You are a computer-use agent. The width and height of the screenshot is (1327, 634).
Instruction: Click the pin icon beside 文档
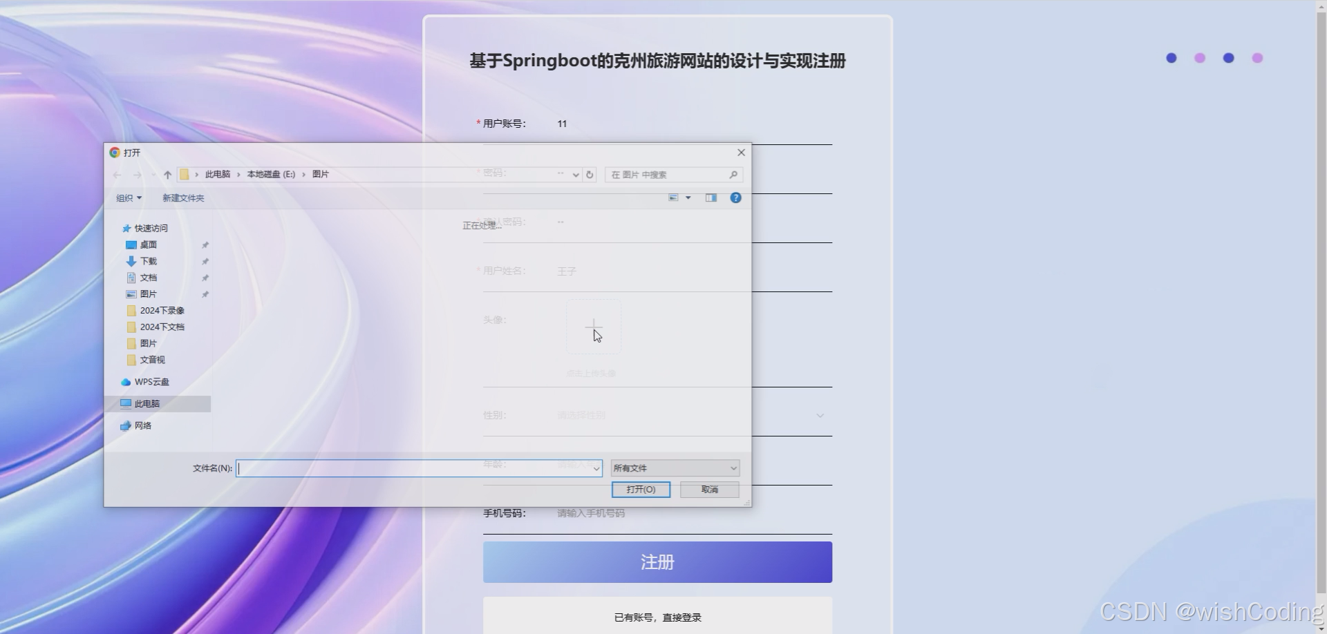pos(205,278)
